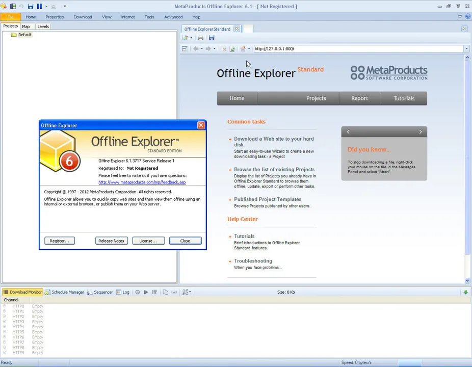This screenshot has height=367, width=472.
Task: Open the Properties menu
Action: click(55, 17)
